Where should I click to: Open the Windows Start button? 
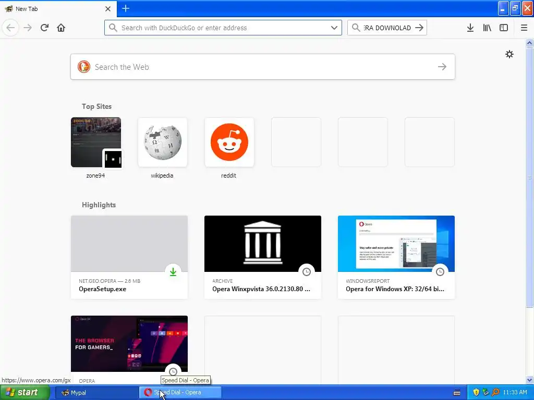click(24, 393)
